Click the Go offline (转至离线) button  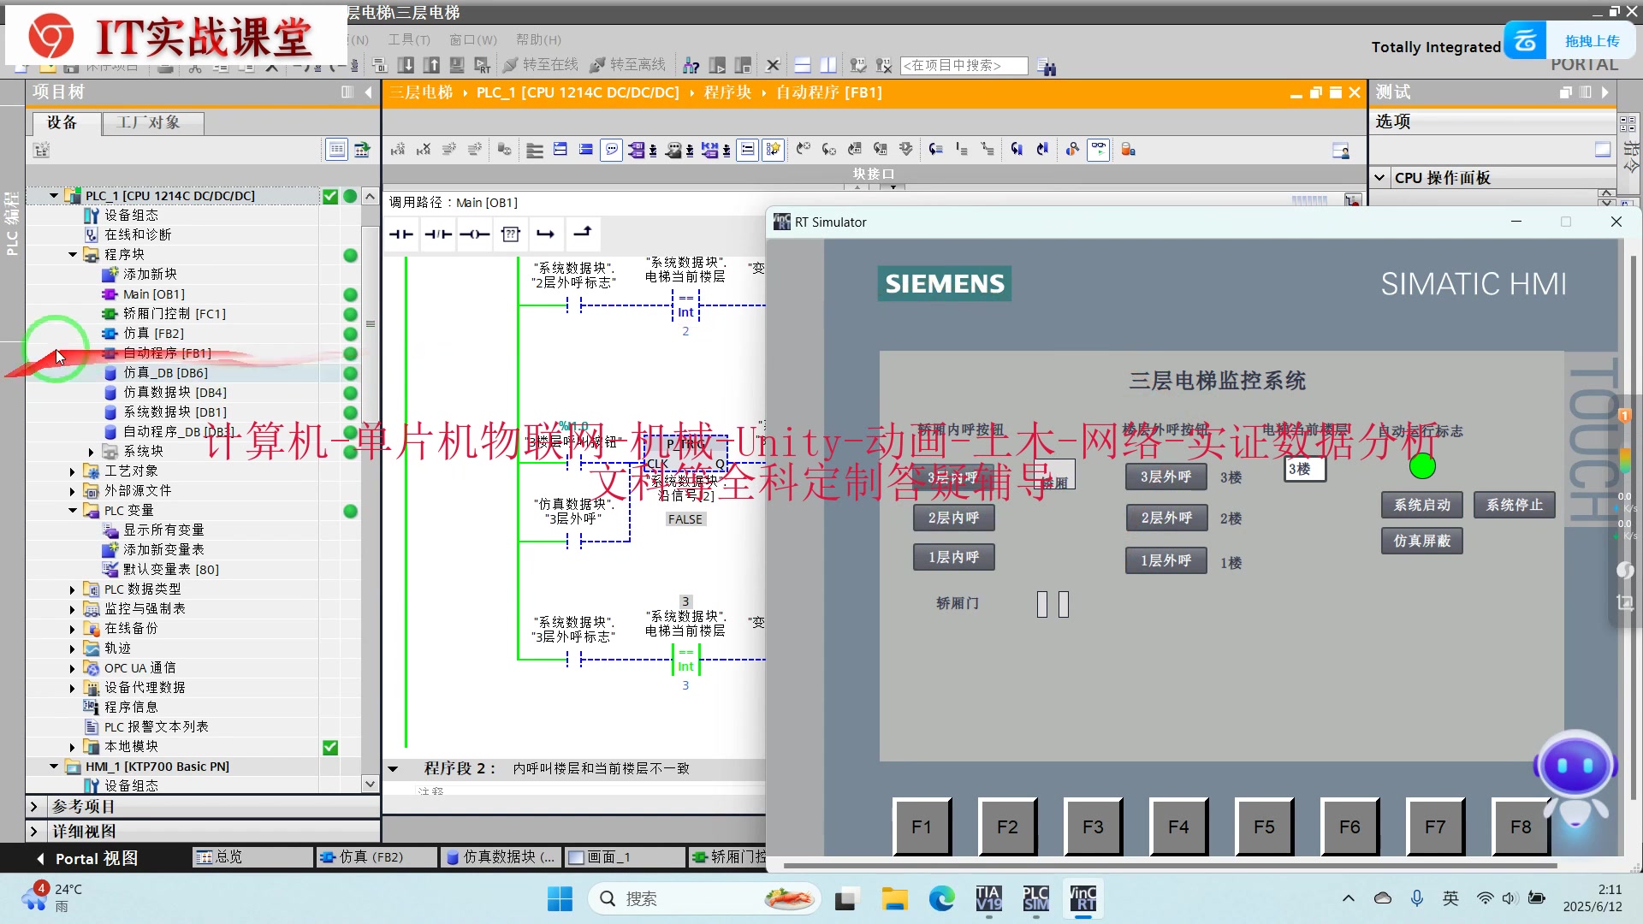[x=628, y=65]
